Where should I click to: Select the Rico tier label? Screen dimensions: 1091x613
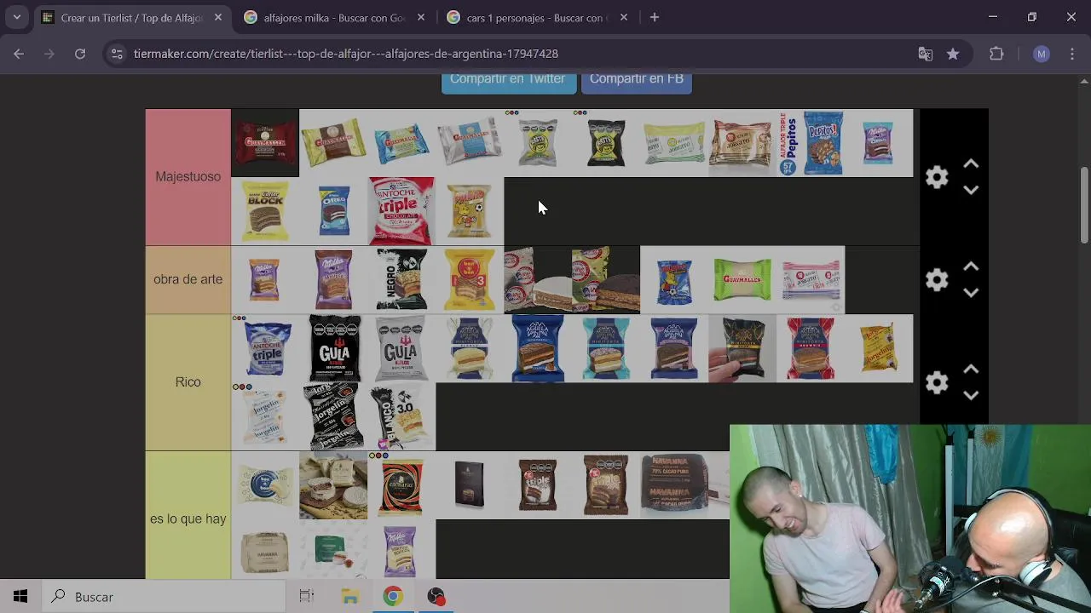click(x=188, y=382)
